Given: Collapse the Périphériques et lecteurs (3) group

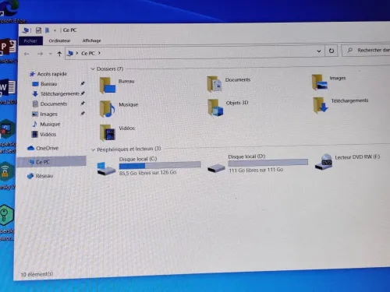Looking at the screenshot, I should coord(93,150).
